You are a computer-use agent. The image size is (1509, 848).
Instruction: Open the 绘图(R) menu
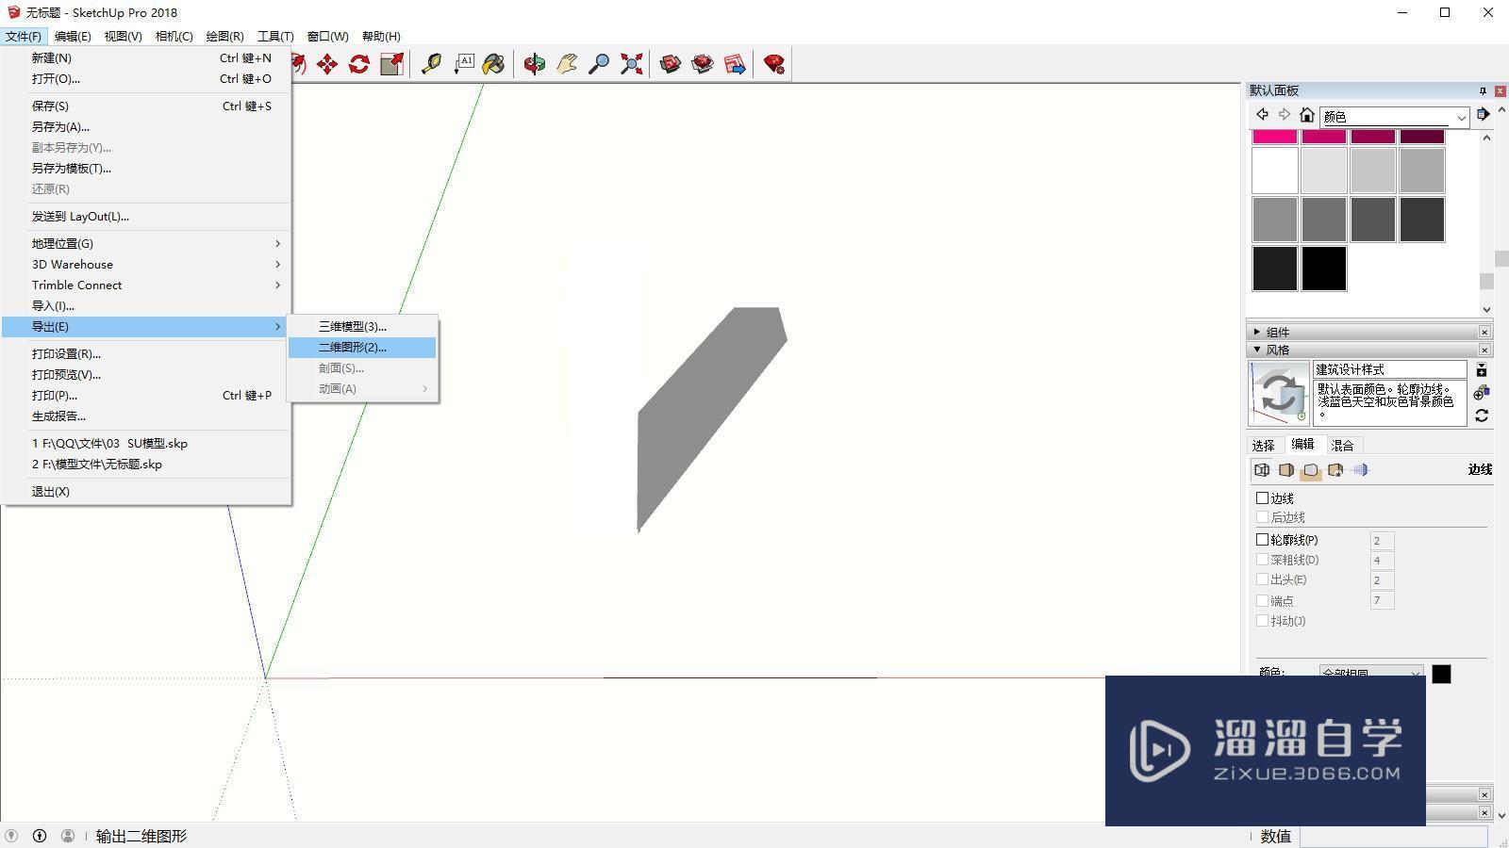coord(224,36)
